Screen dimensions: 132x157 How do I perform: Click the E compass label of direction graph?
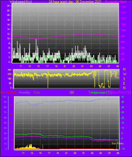coord(124,83)
